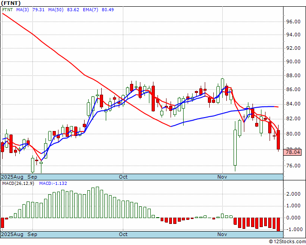The image size is (306, 245).
Task: Click the 94.00 price axis label
Action: (x=293, y=35)
